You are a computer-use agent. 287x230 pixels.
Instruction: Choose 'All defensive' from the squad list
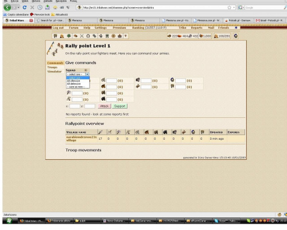(77, 84)
